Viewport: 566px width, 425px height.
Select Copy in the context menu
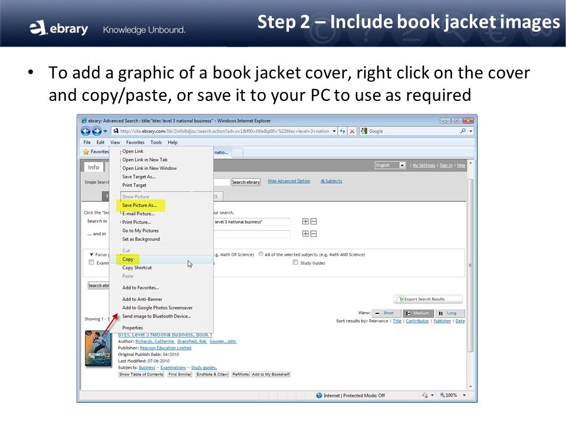coord(128,259)
